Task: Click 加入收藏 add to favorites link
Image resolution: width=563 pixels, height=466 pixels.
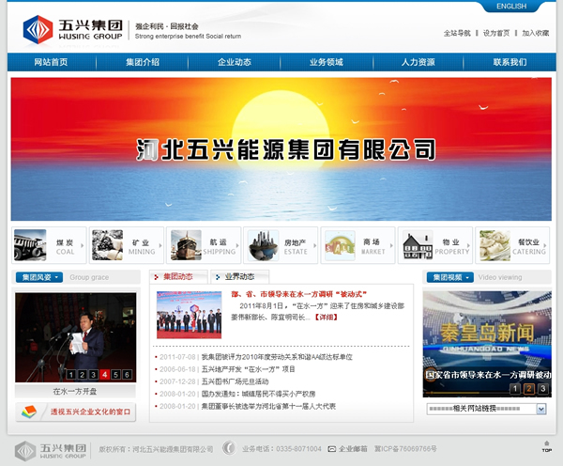Action: (x=536, y=33)
